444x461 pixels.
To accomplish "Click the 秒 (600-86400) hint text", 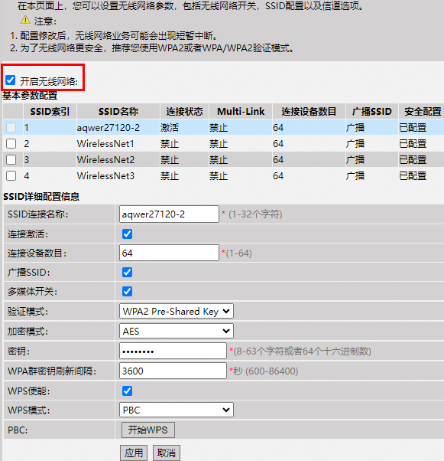I will [266, 371].
